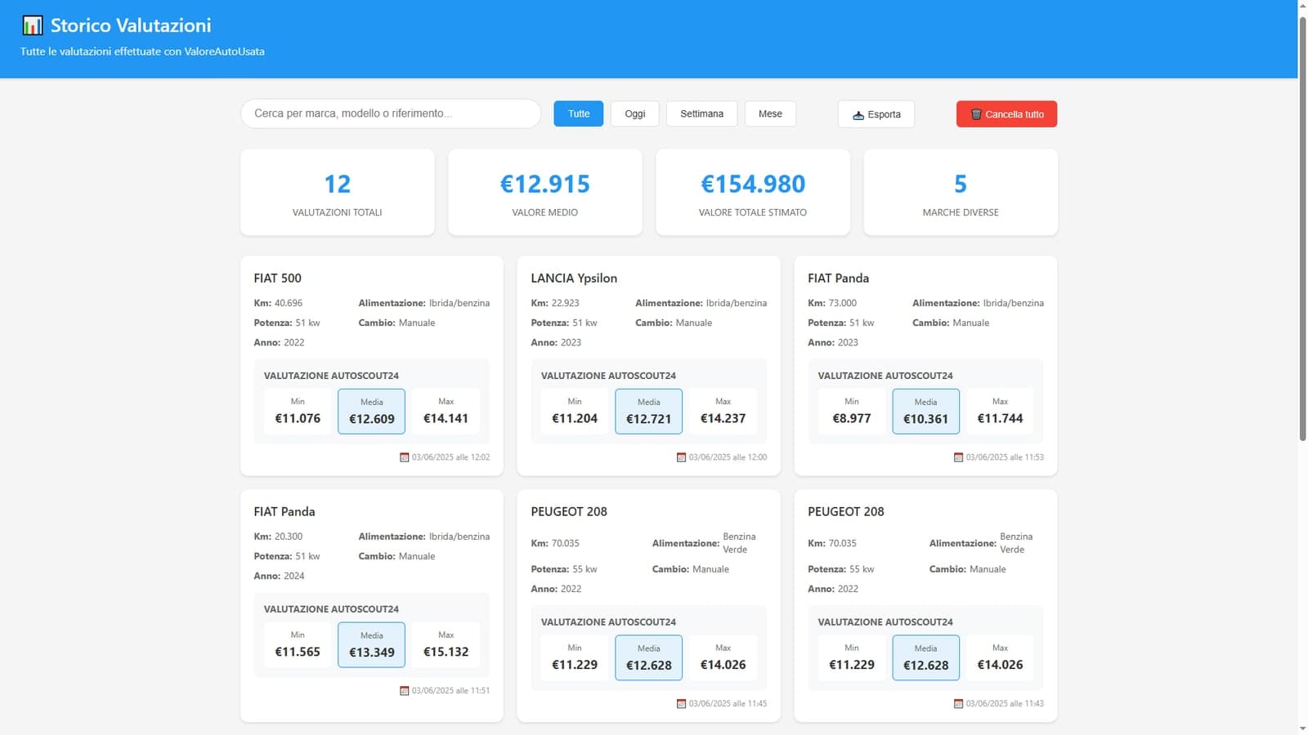1308x735 pixels.
Task: Click calendar icon beside 03/06/2025 alle 11:53
Action: tap(958, 457)
